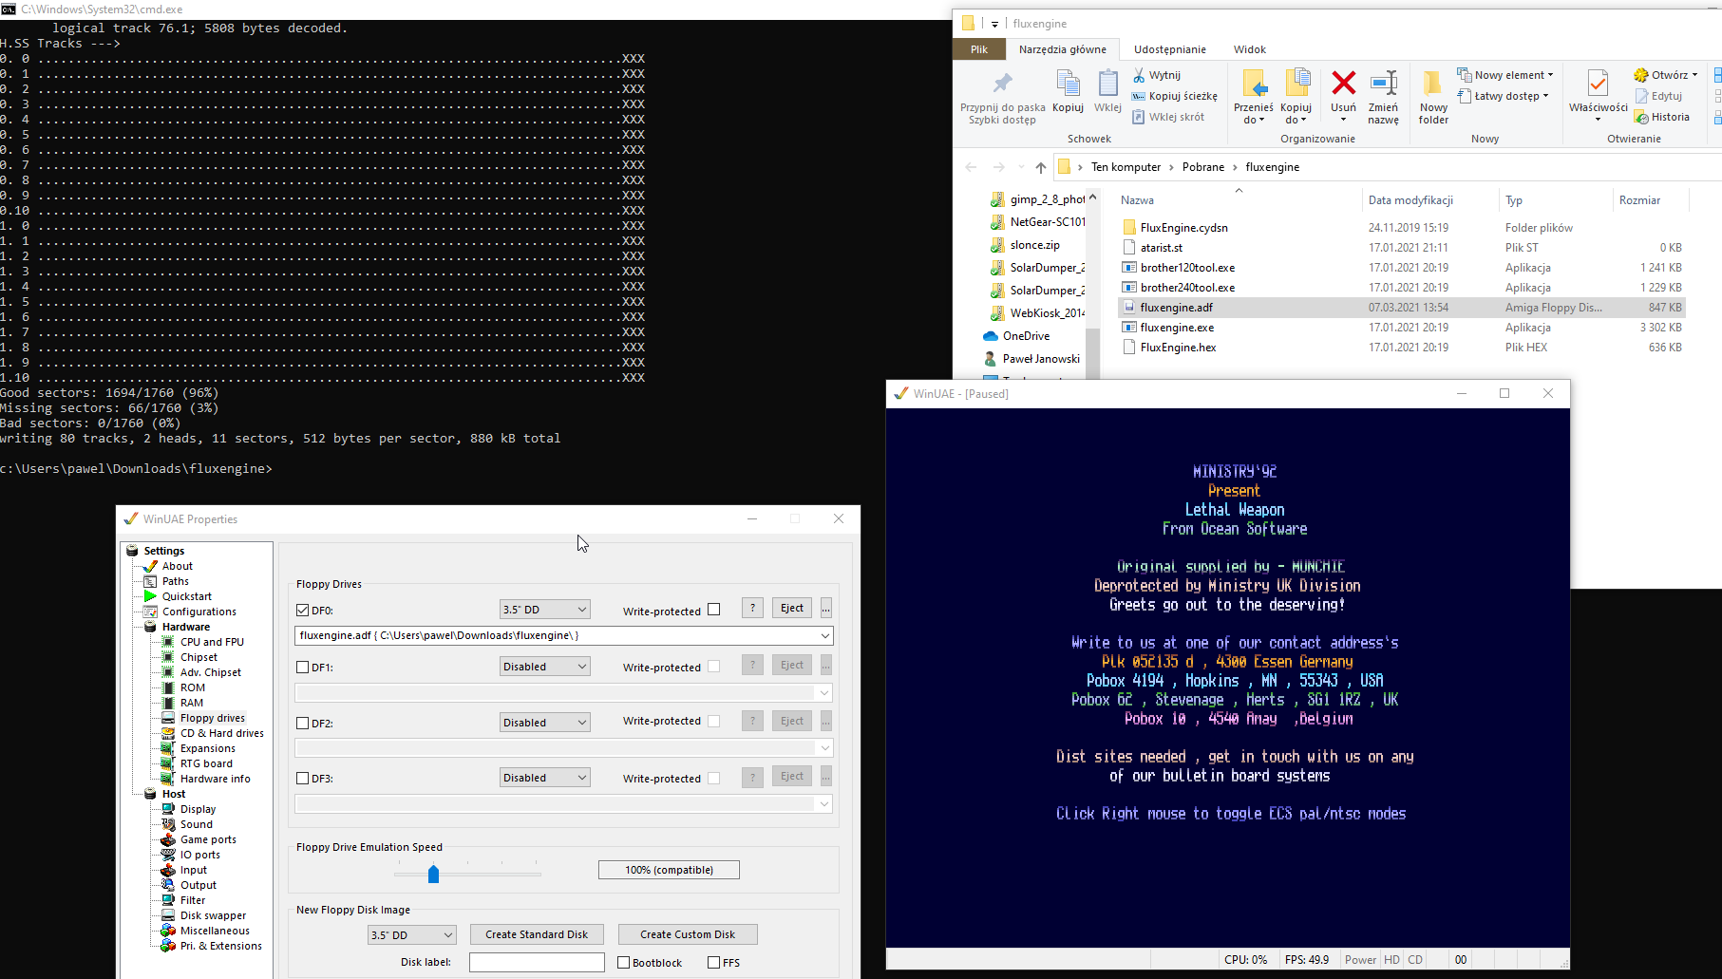Click Create Standard Disk button
This screenshot has width=1722, height=979.
point(537,934)
